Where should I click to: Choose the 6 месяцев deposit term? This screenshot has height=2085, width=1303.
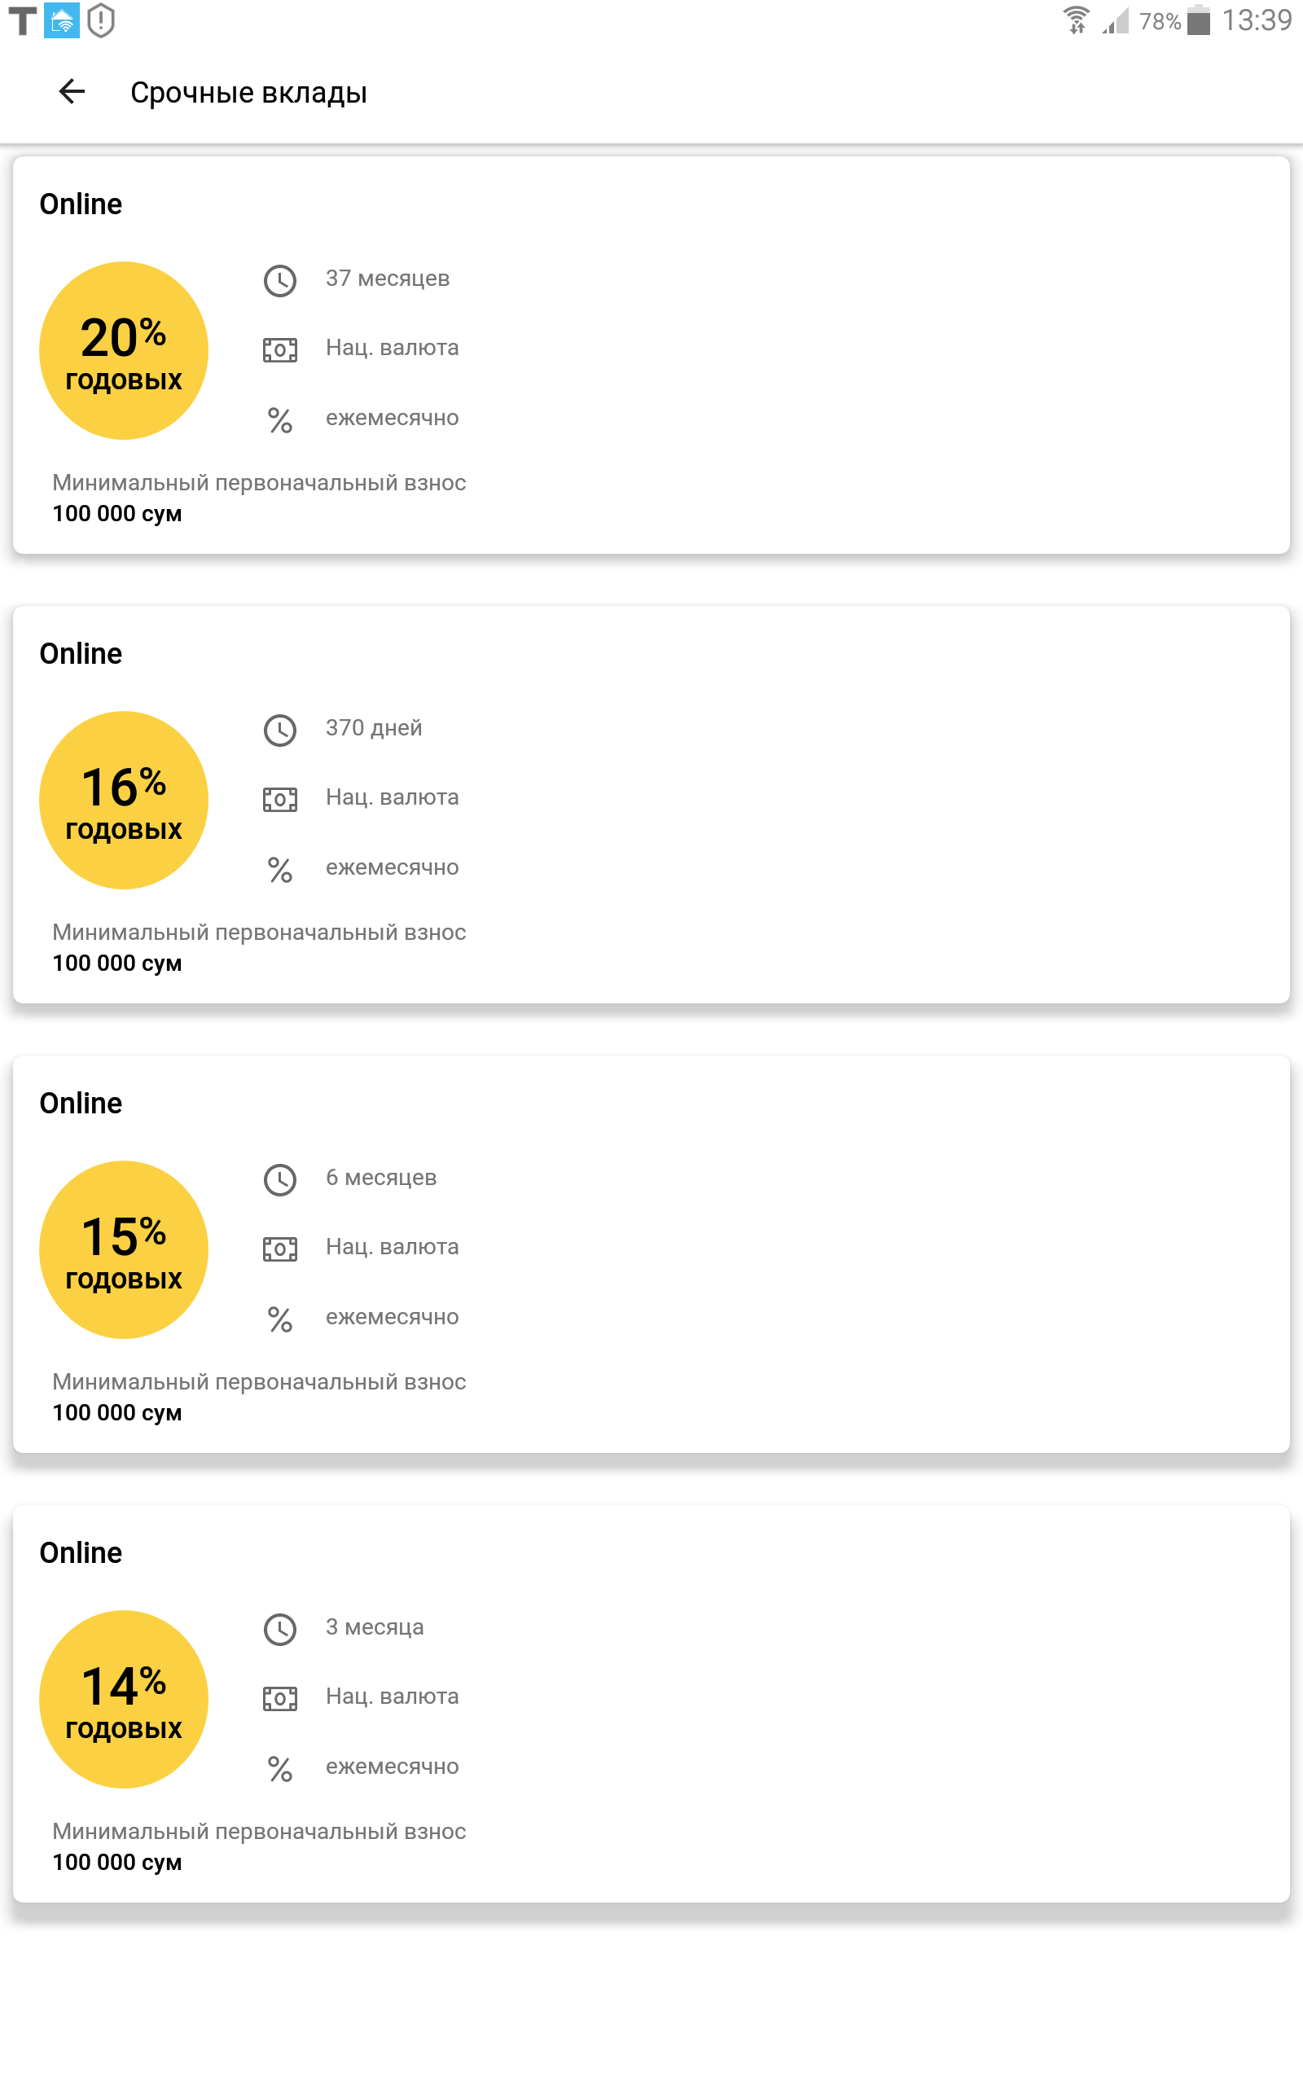click(381, 1178)
